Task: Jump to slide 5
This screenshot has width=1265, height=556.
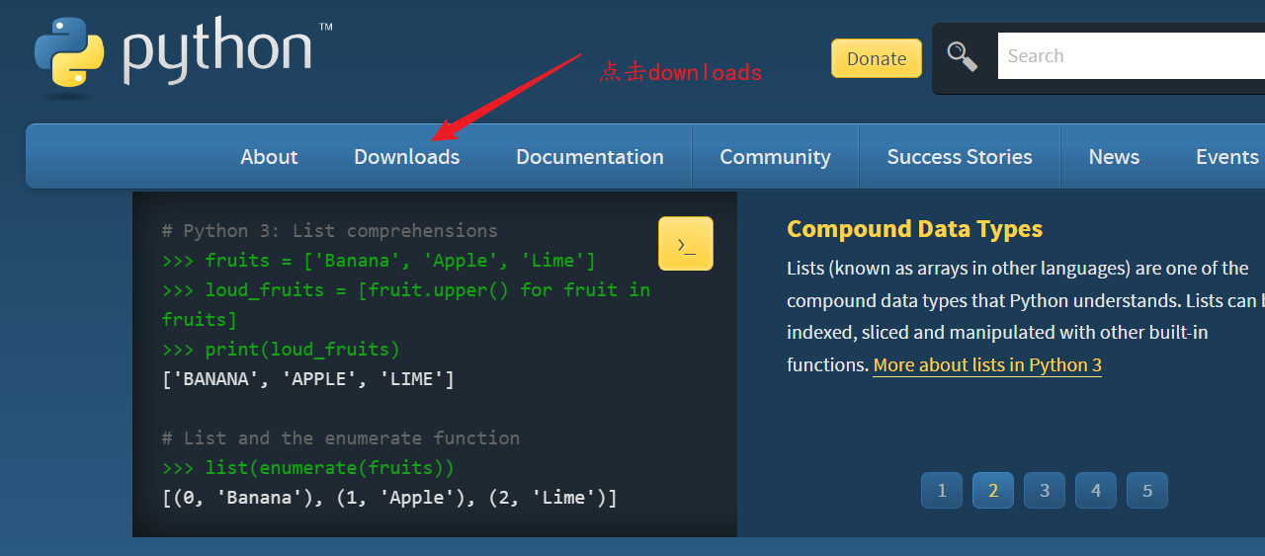Action: [x=1147, y=491]
